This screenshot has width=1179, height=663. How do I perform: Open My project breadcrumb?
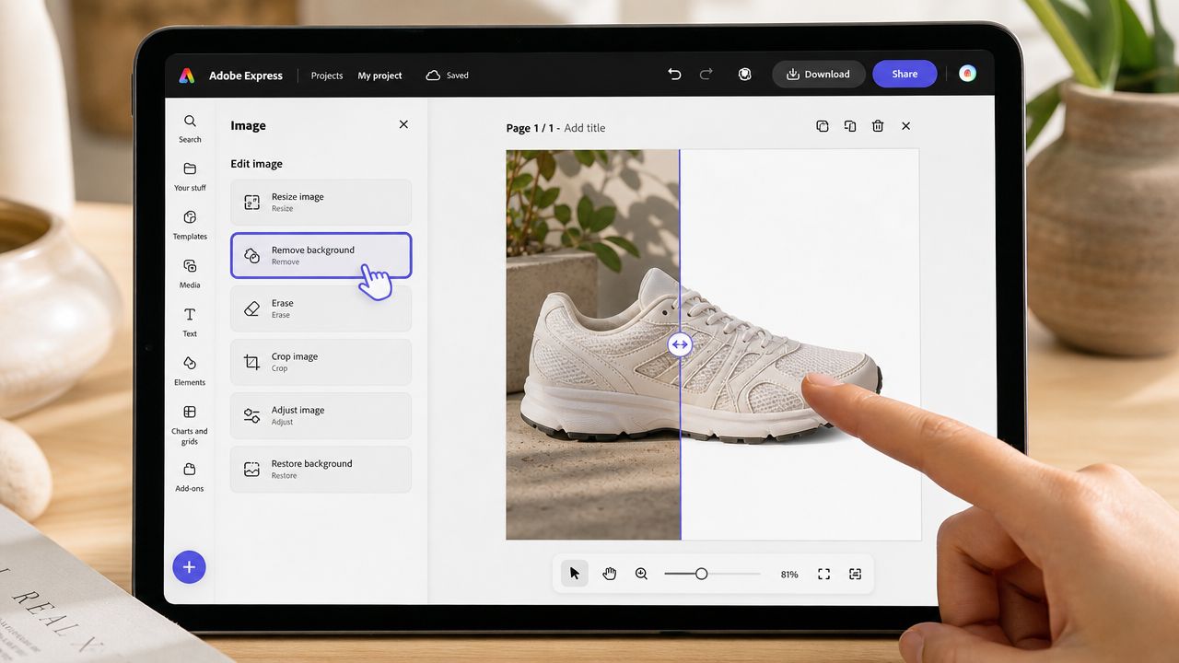click(379, 76)
